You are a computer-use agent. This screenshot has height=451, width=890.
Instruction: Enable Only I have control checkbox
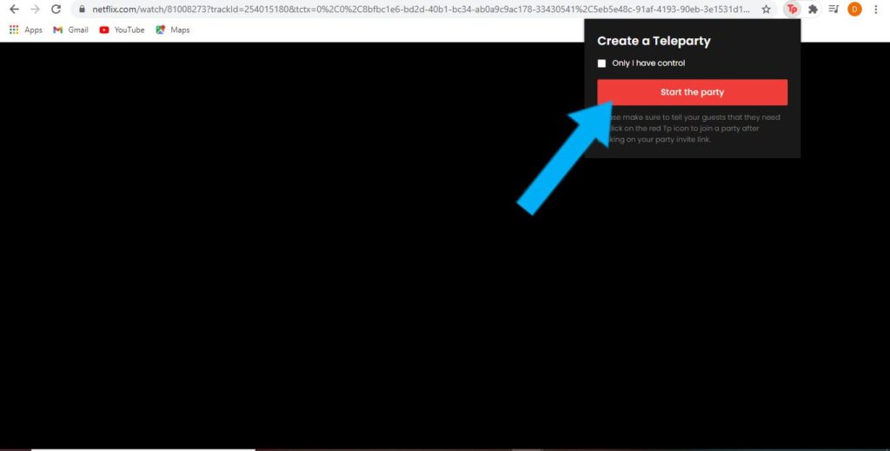click(601, 63)
